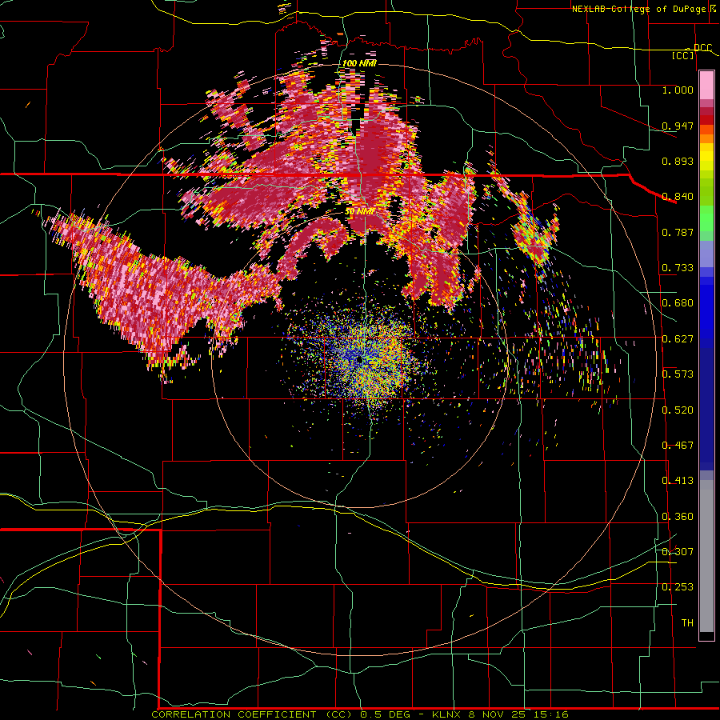
Task: Pick the yellow segment of the color bar
Action: 706,156
